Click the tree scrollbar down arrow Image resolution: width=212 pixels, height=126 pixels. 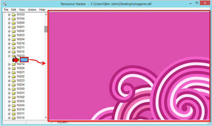(46, 117)
